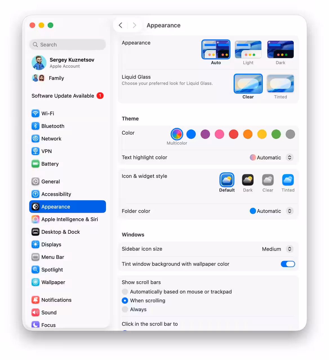
Task: Open Battery settings
Action: [x=50, y=164]
